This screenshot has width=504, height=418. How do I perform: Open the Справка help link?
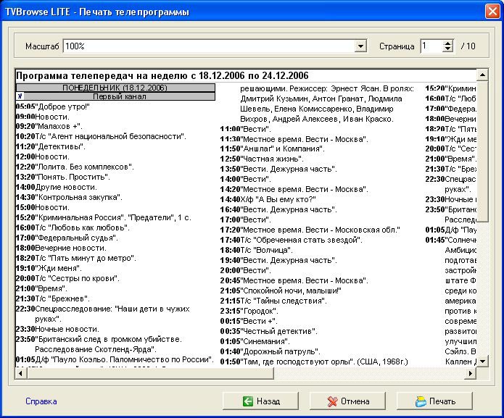[41, 401]
